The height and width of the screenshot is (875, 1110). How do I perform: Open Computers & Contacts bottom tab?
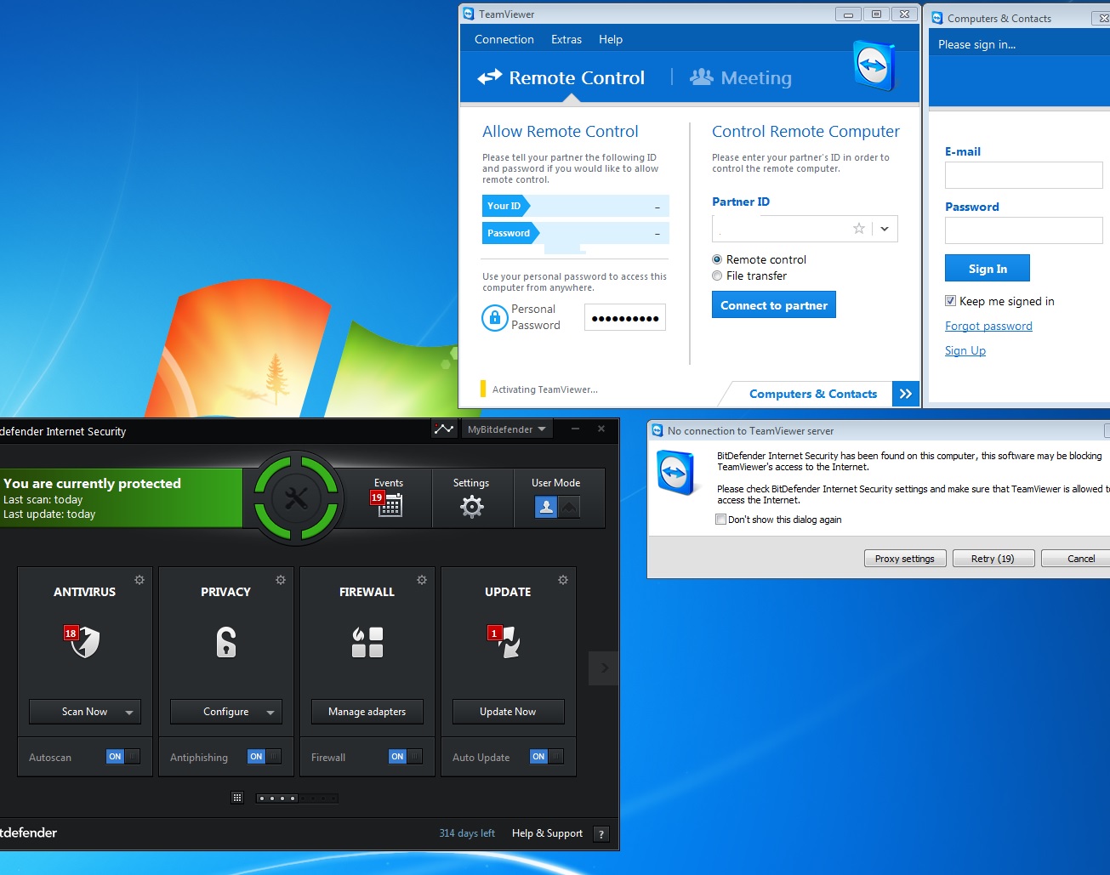(813, 394)
